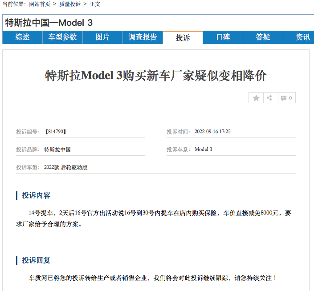Click the 投诉内容 section heading
Screen dimensions: 314x291
pos(36,195)
